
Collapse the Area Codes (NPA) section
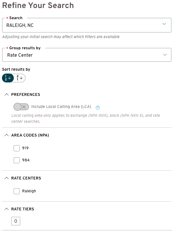pyautogui.click(x=7, y=135)
